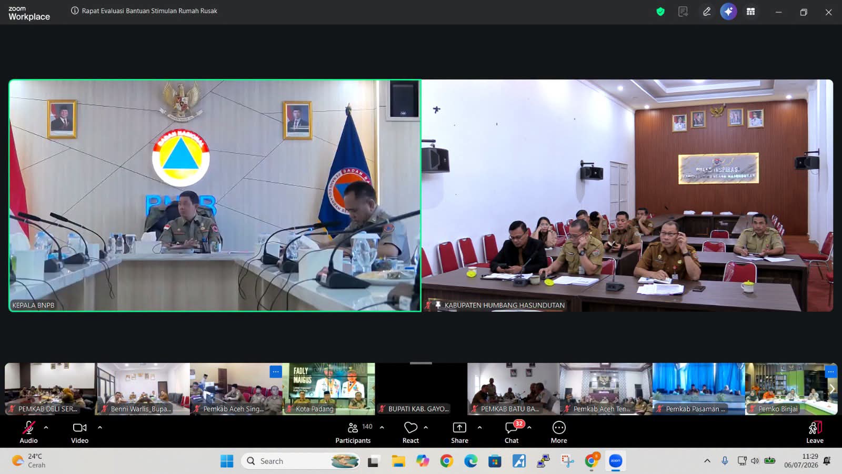Open the More options button
The height and width of the screenshot is (474, 842).
[x=559, y=432]
